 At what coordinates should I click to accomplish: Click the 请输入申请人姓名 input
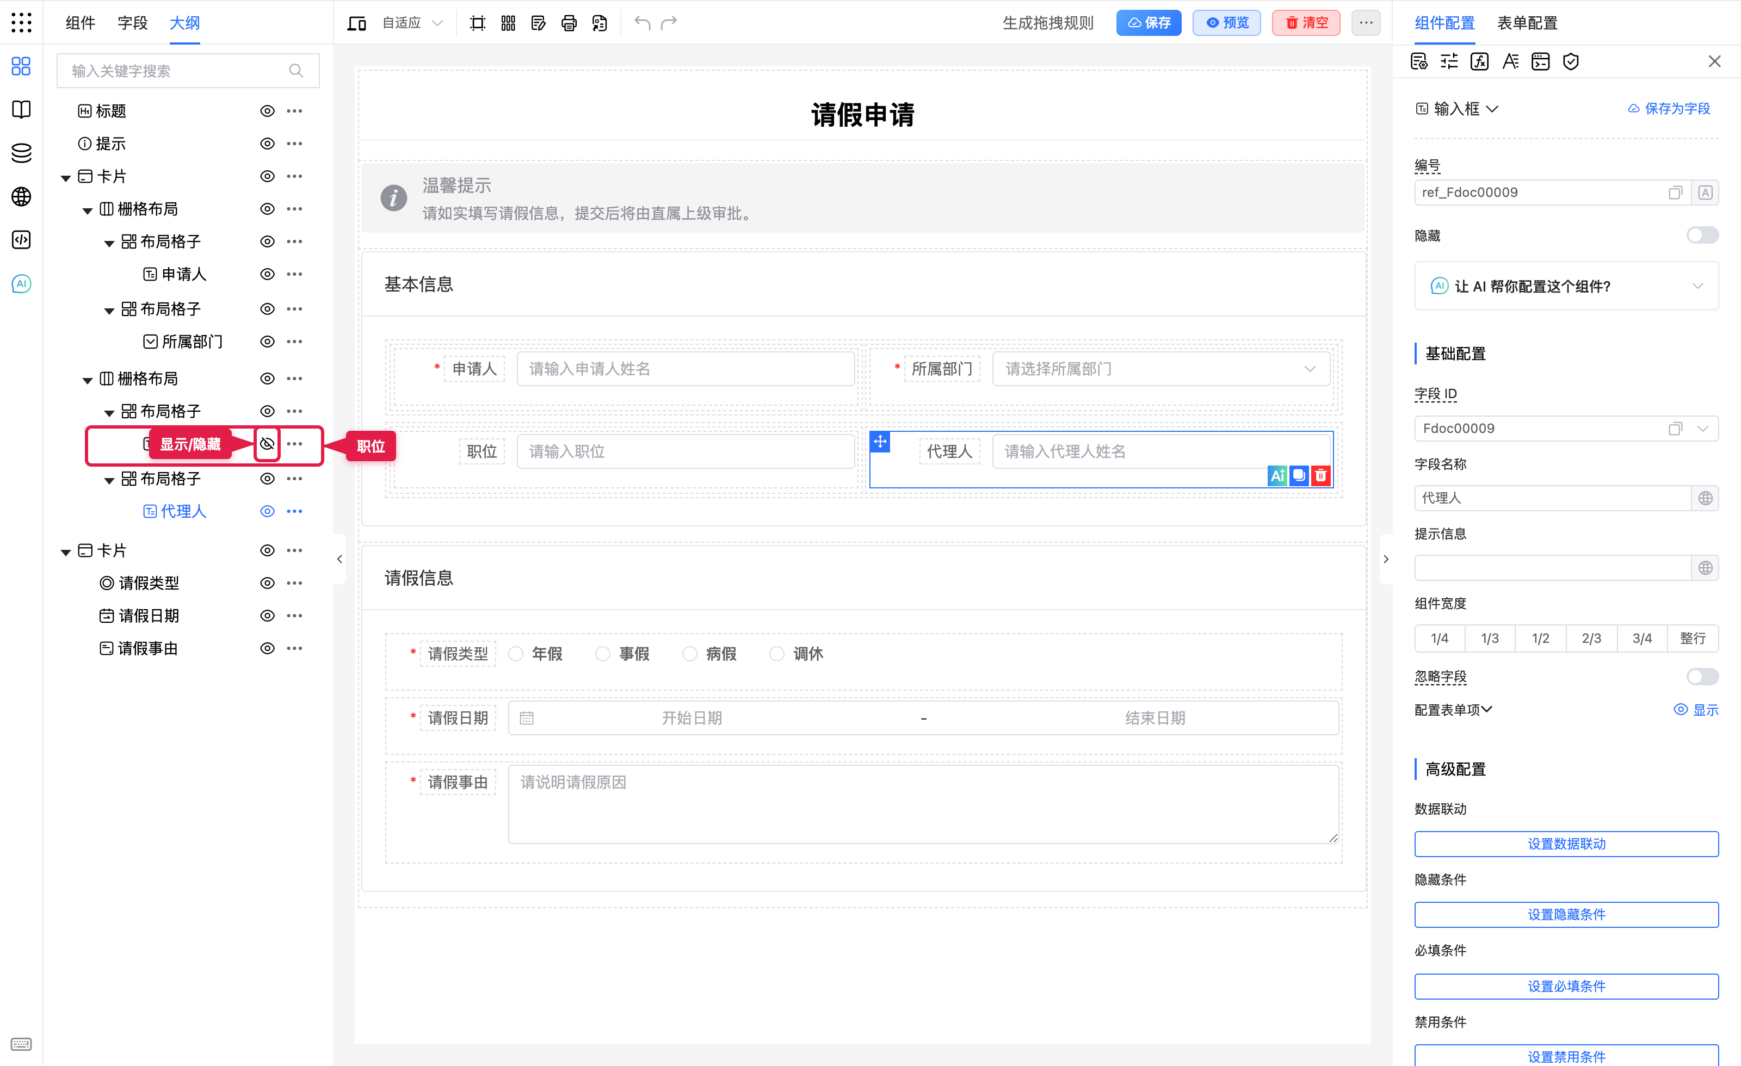coord(686,369)
